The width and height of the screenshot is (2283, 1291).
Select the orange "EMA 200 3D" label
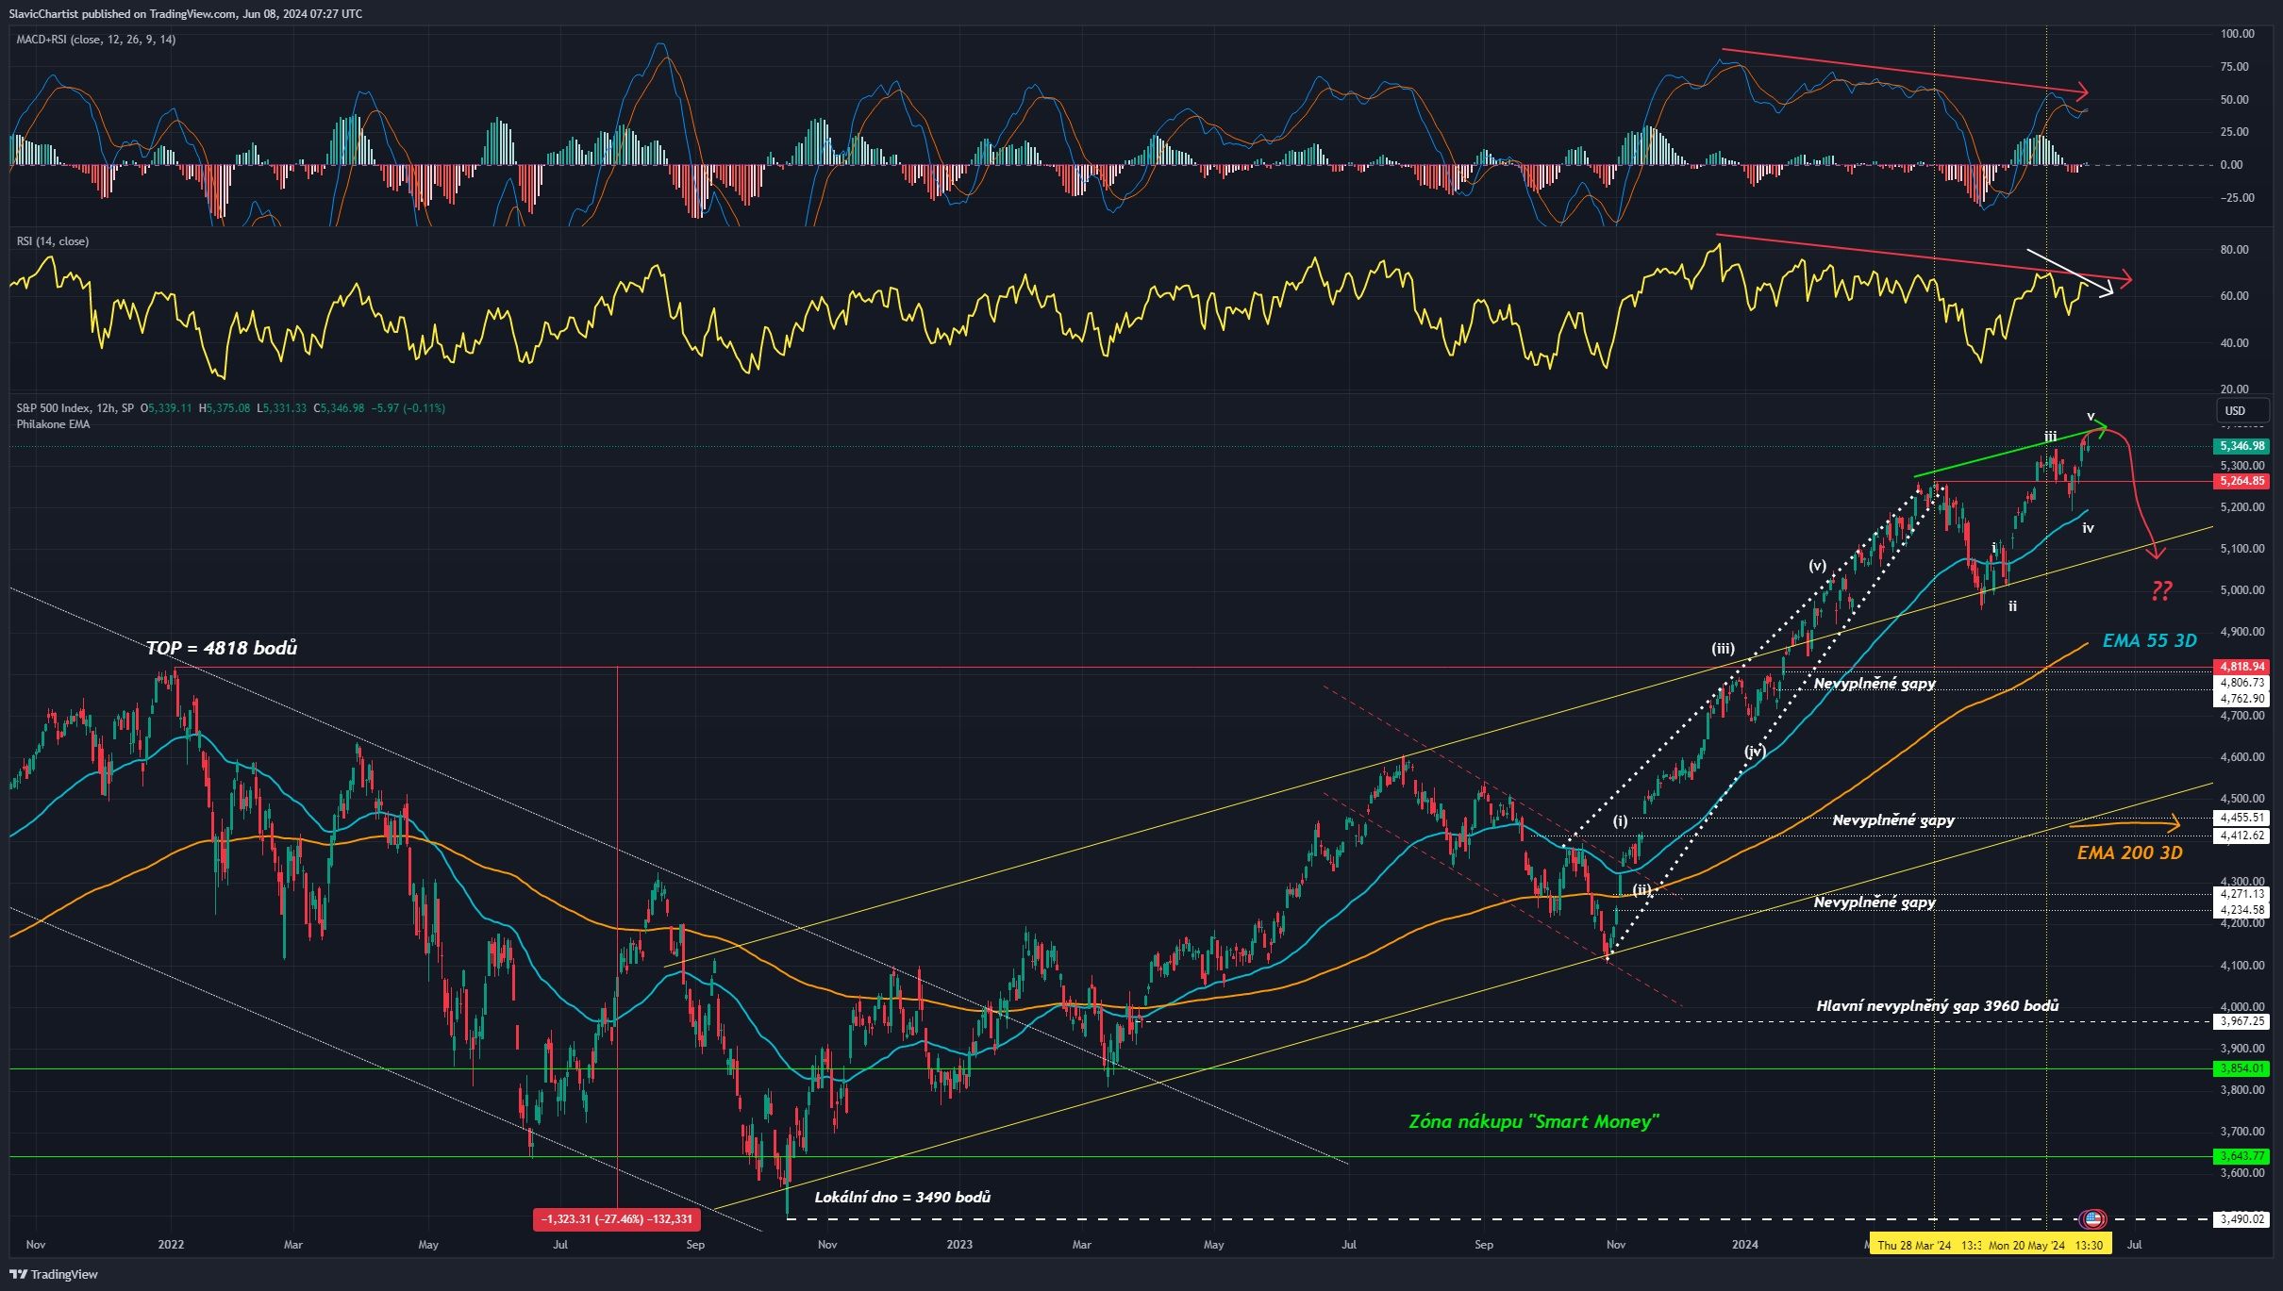tap(2130, 852)
